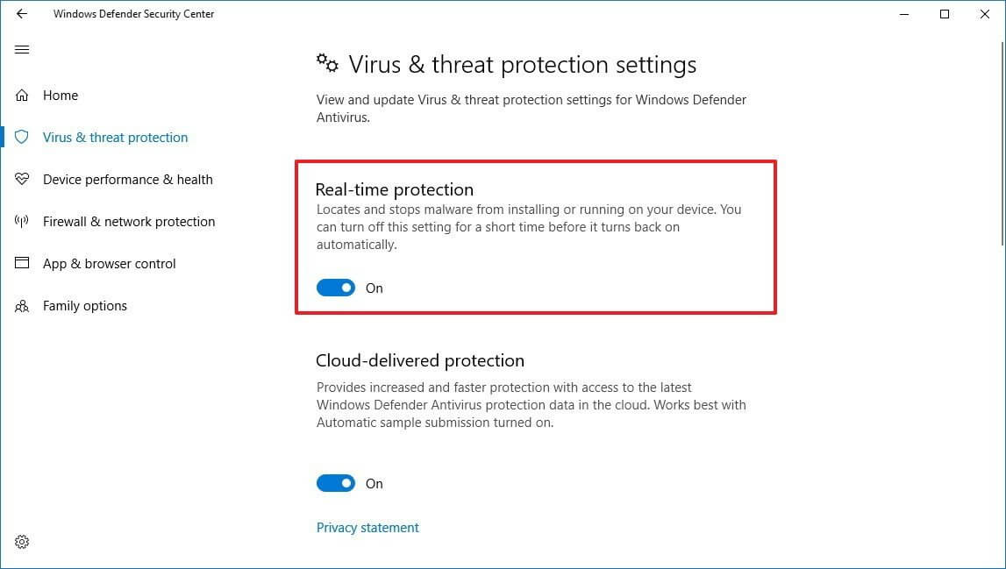
Task: Select the App & browser control icon
Action: [x=21, y=263]
